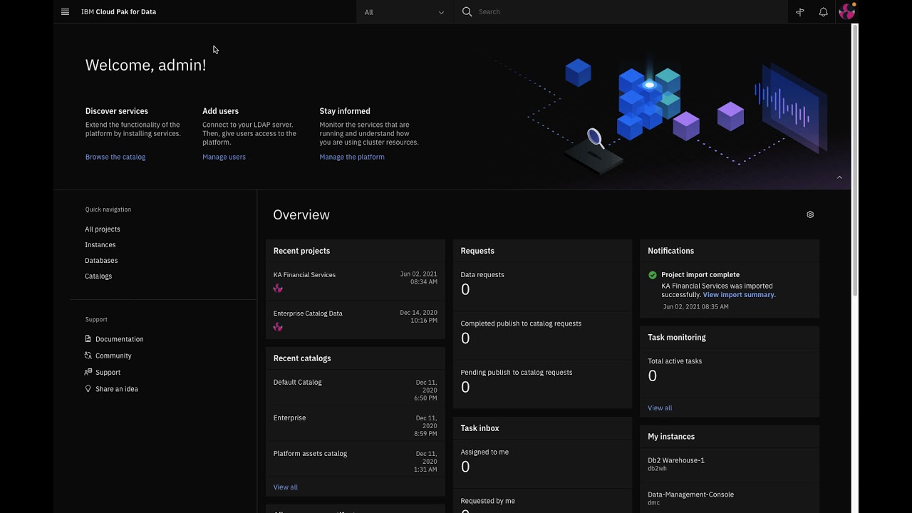The image size is (912, 513).
Task: Click the IBM Cloud Pak for Data title
Action: (118, 12)
